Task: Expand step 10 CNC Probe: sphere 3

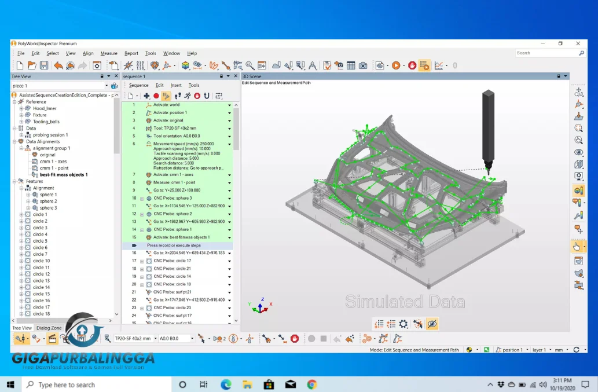Action: tap(142, 199)
